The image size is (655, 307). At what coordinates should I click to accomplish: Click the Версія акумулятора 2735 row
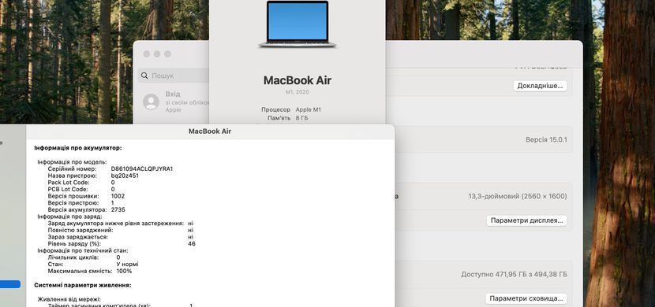tap(87, 209)
